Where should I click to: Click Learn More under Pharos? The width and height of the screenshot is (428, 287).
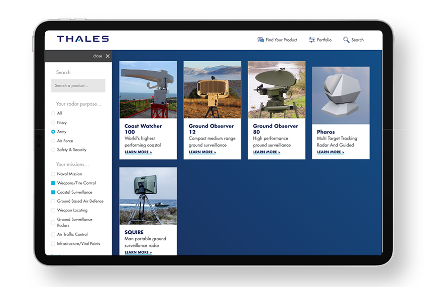331,152
